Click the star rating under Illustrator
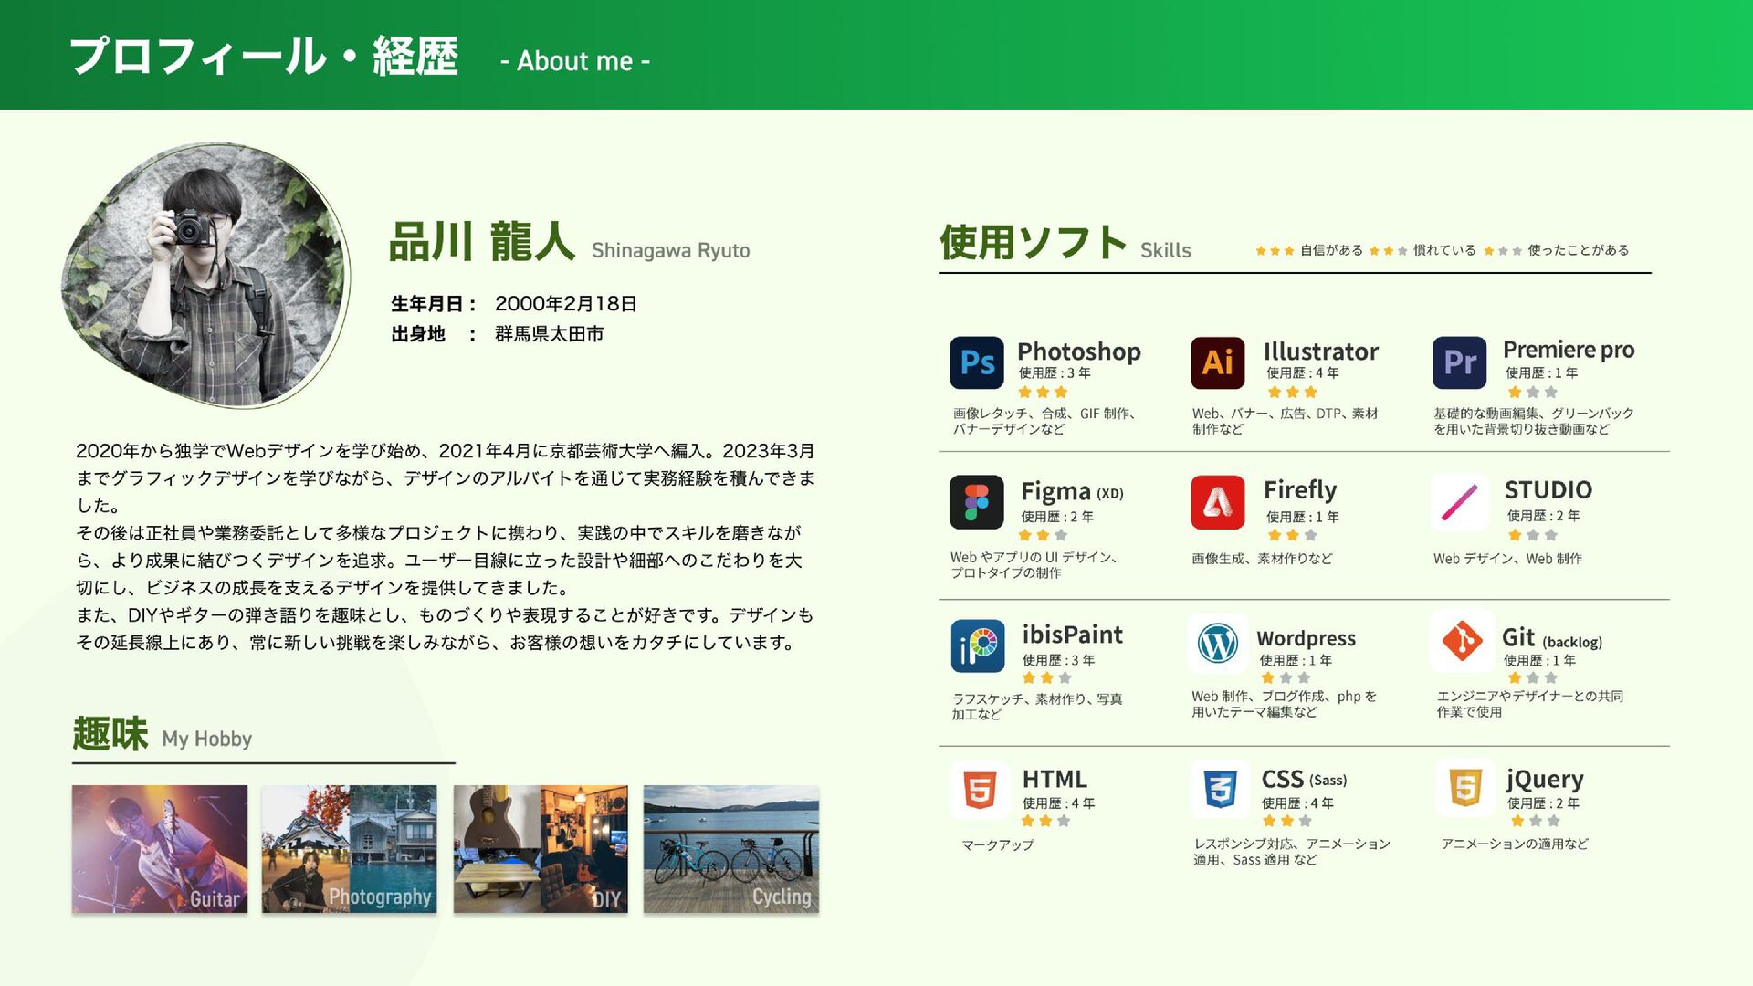 [x=1292, y=393]
